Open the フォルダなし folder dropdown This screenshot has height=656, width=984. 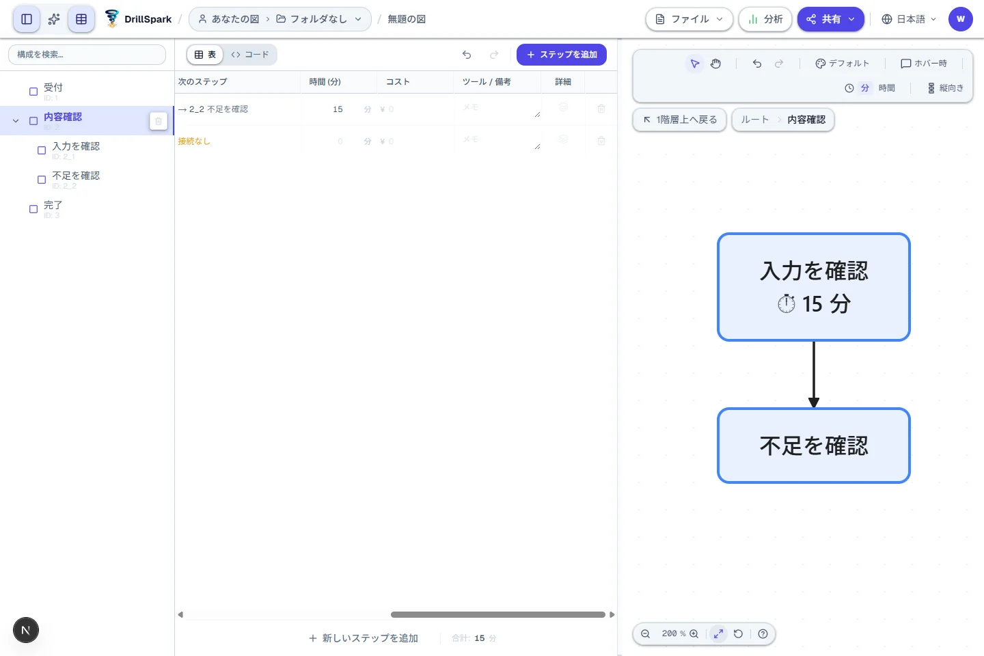tap(319, 19)
